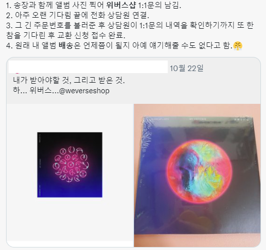Image resolution: width=266 pixels, height=250 pixels.
Task: Open the bold 위버스샵 keyword in line one
Action: [121, 5]
